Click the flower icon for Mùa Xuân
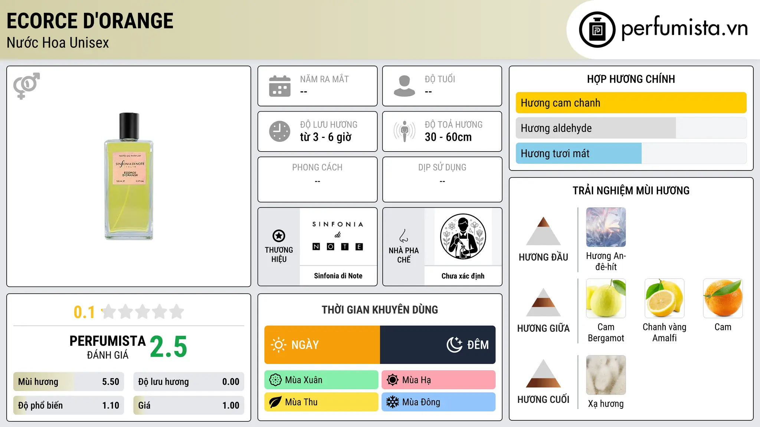This screenshot has height=427, width=760. [275, 380]
